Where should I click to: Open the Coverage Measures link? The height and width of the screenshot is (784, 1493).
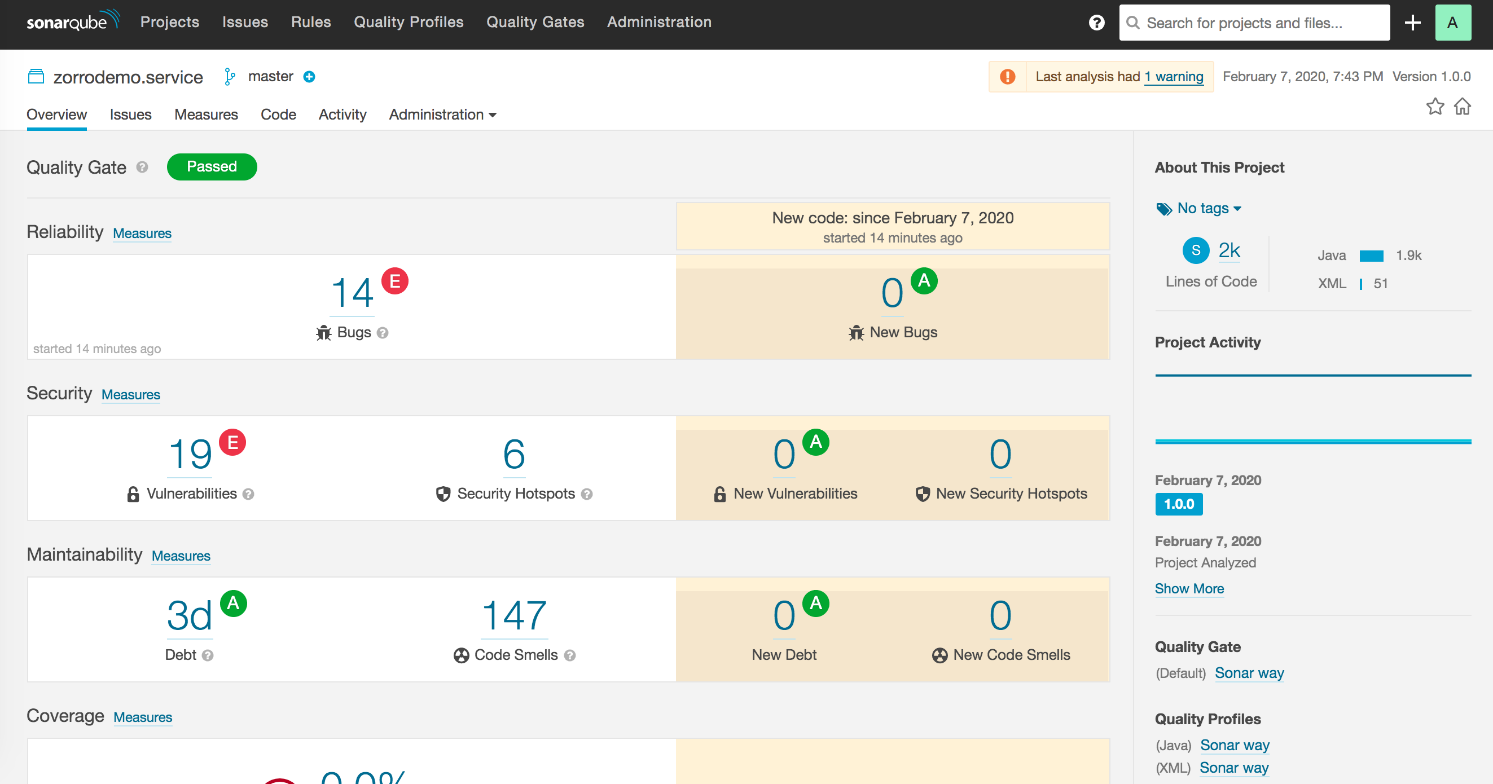[143, 717]
